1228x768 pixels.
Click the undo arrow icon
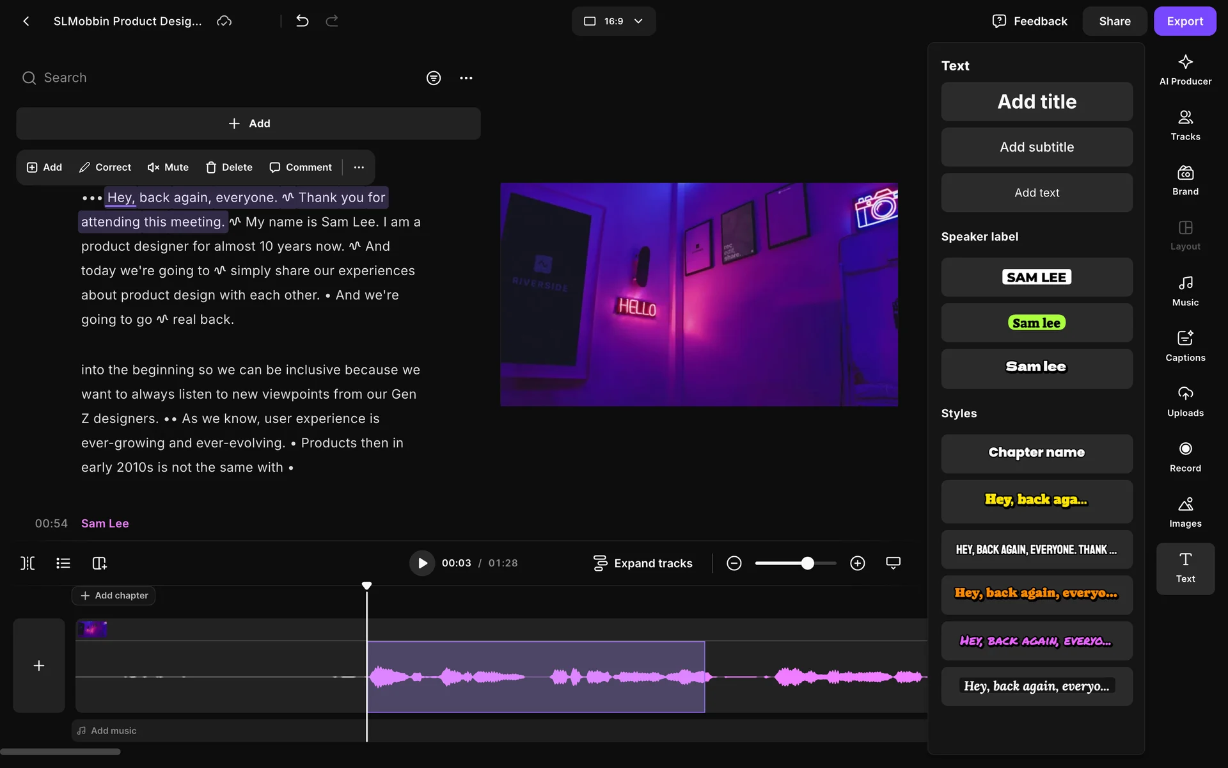pyautogui.click(x=302, y=21)
